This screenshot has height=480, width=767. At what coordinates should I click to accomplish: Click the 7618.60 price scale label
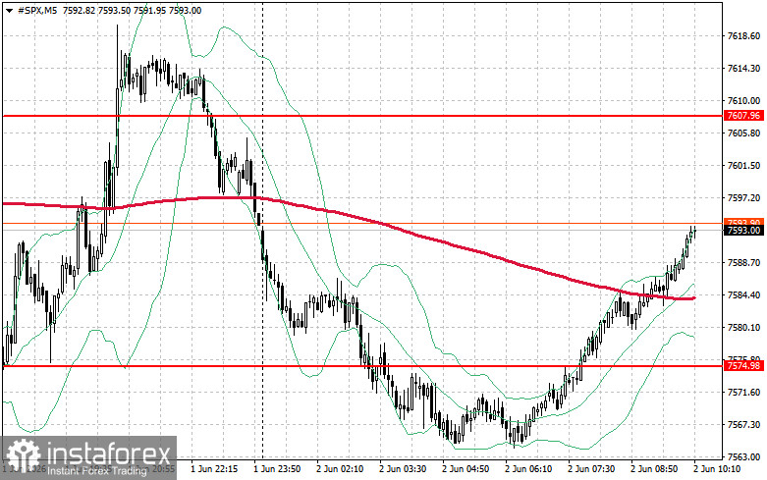[743, 36]
